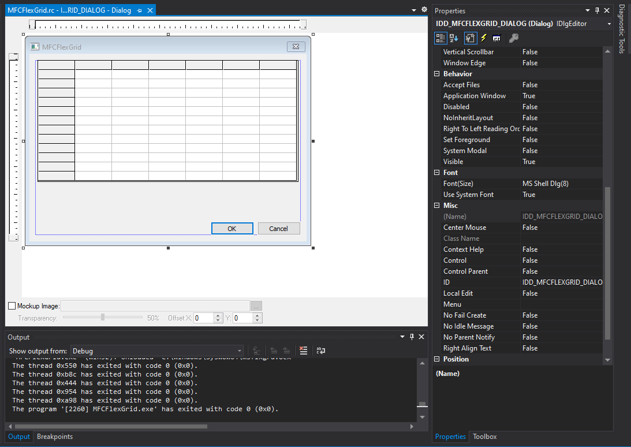
Task: Close the Properties panel
Action: pos(607,10)
